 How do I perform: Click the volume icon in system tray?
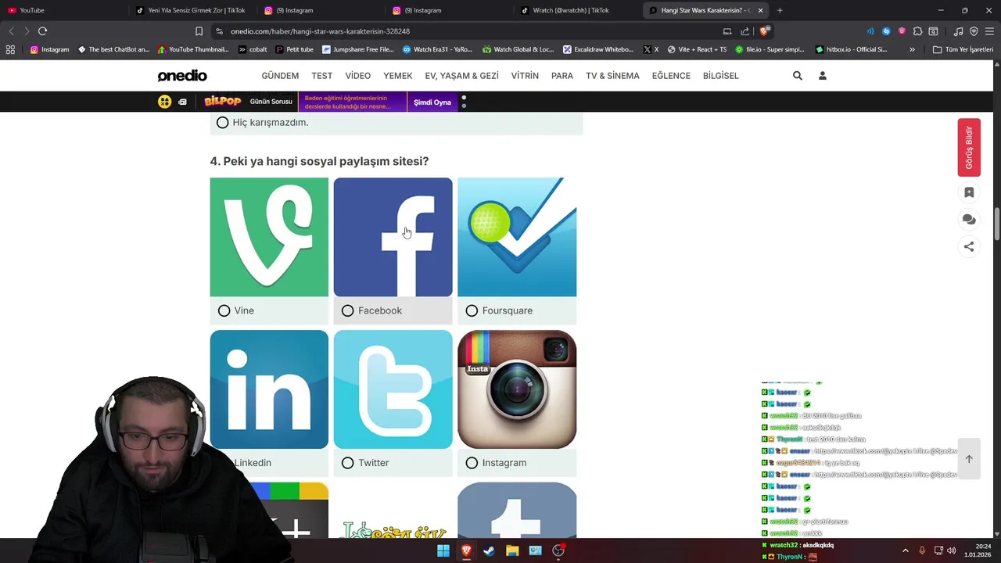[952, 550]
